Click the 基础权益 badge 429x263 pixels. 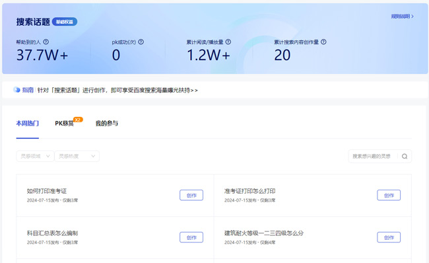tap(65, 22)
